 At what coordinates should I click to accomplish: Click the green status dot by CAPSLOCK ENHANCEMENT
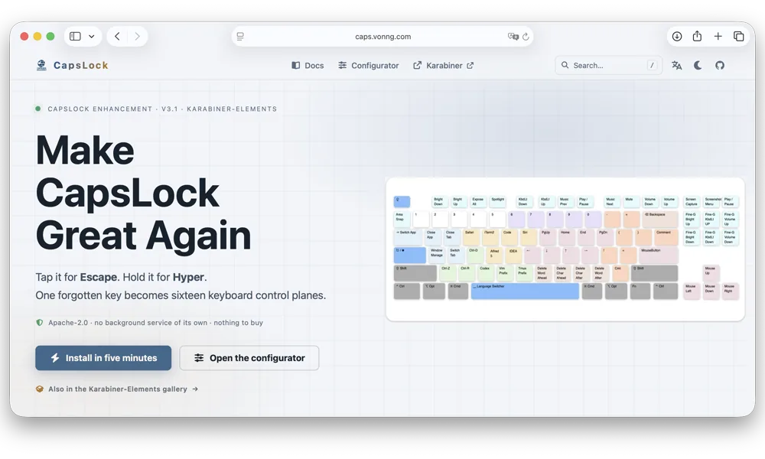pyautogui.click(x=38, y=109)
